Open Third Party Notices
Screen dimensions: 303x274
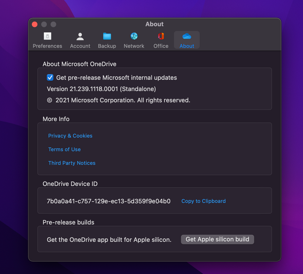tap(72, 163)
